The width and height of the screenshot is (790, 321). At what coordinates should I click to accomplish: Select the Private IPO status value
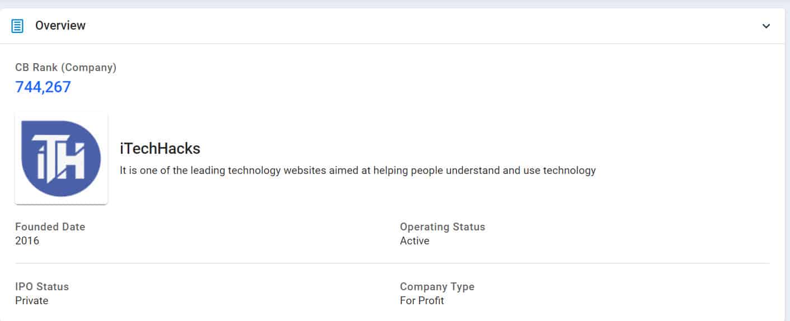pos(32,301)
